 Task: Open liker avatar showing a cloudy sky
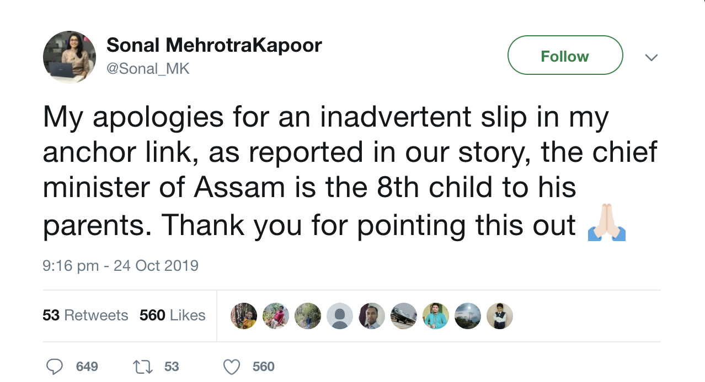pos(468,316)
